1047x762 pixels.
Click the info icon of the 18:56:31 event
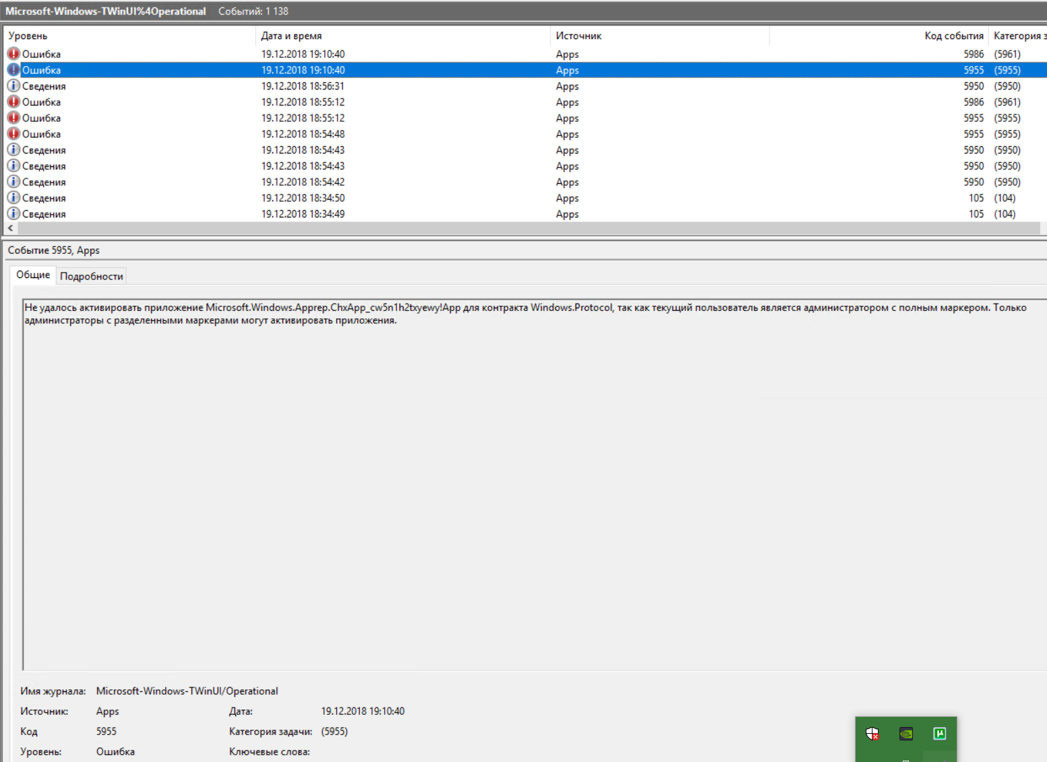click(13, 86)
